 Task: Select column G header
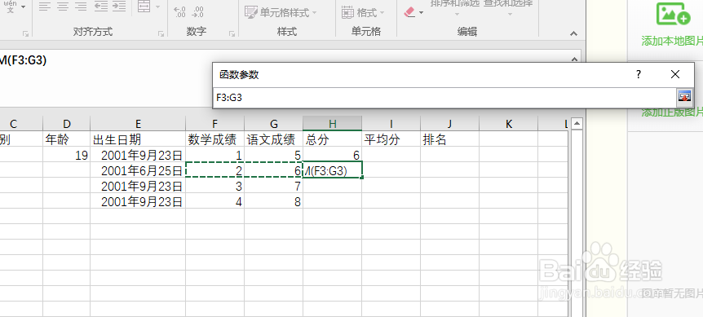273,124
